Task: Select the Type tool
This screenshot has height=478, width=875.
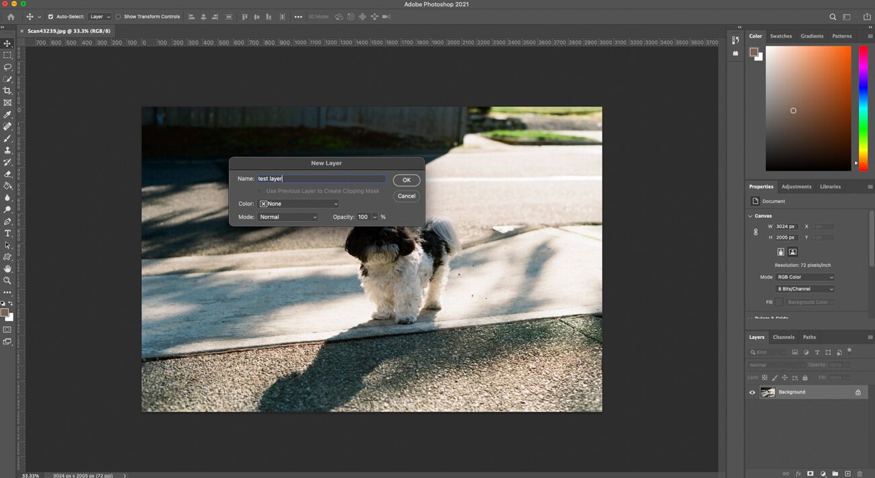Action: [x=7, y=233]
